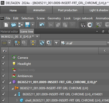Collapse the _4194001 part tree node
This screenshot has height=103, width=109.
[15, 95]
